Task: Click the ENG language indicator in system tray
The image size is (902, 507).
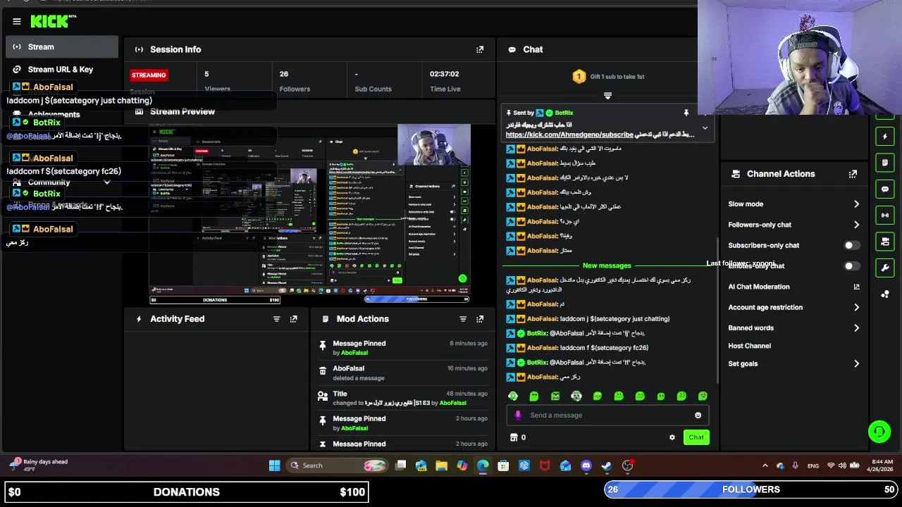Action: [x=813, y=465]
